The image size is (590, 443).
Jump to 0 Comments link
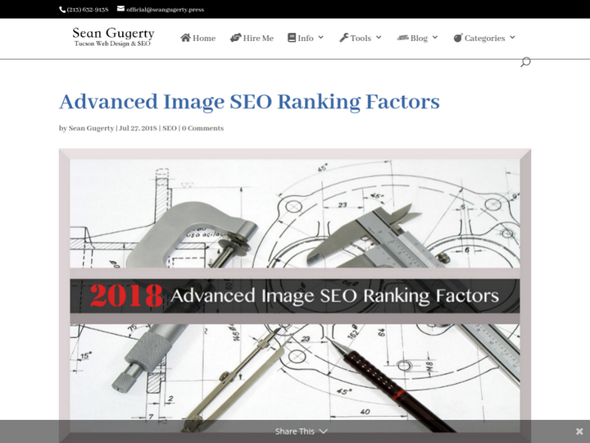pos(203,128)
